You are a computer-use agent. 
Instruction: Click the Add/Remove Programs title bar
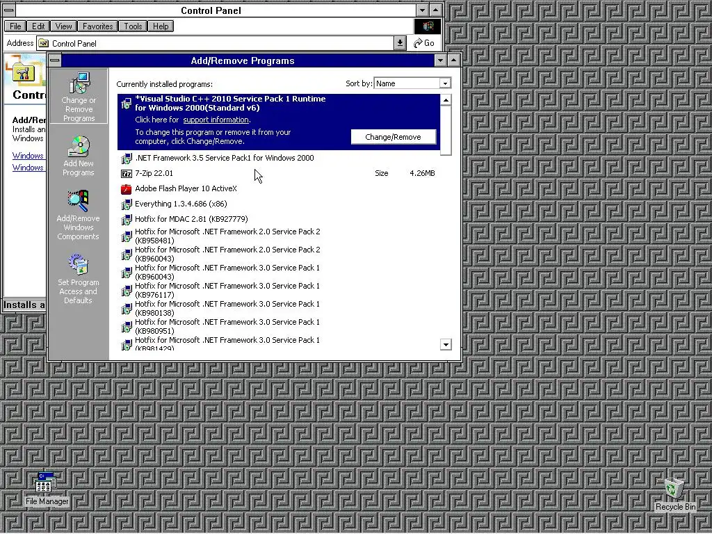tap(248, 60)
